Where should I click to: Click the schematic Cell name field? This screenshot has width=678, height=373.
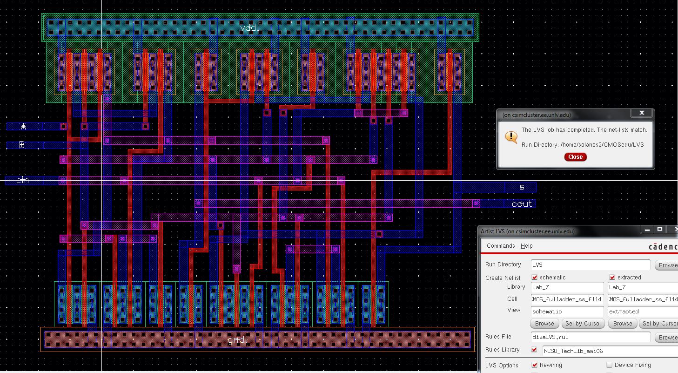tap(567, 299)
